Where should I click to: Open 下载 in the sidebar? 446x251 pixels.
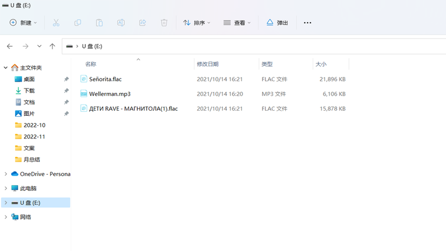pyautogui.click(x=29, y=91)
